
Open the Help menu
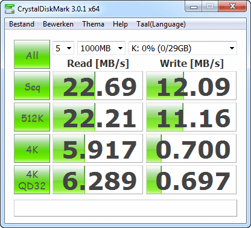coord(120,24)
